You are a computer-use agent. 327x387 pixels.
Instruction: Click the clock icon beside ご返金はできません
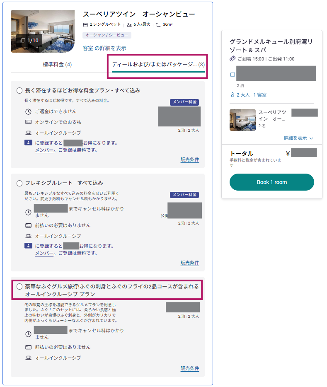point(28,112)
